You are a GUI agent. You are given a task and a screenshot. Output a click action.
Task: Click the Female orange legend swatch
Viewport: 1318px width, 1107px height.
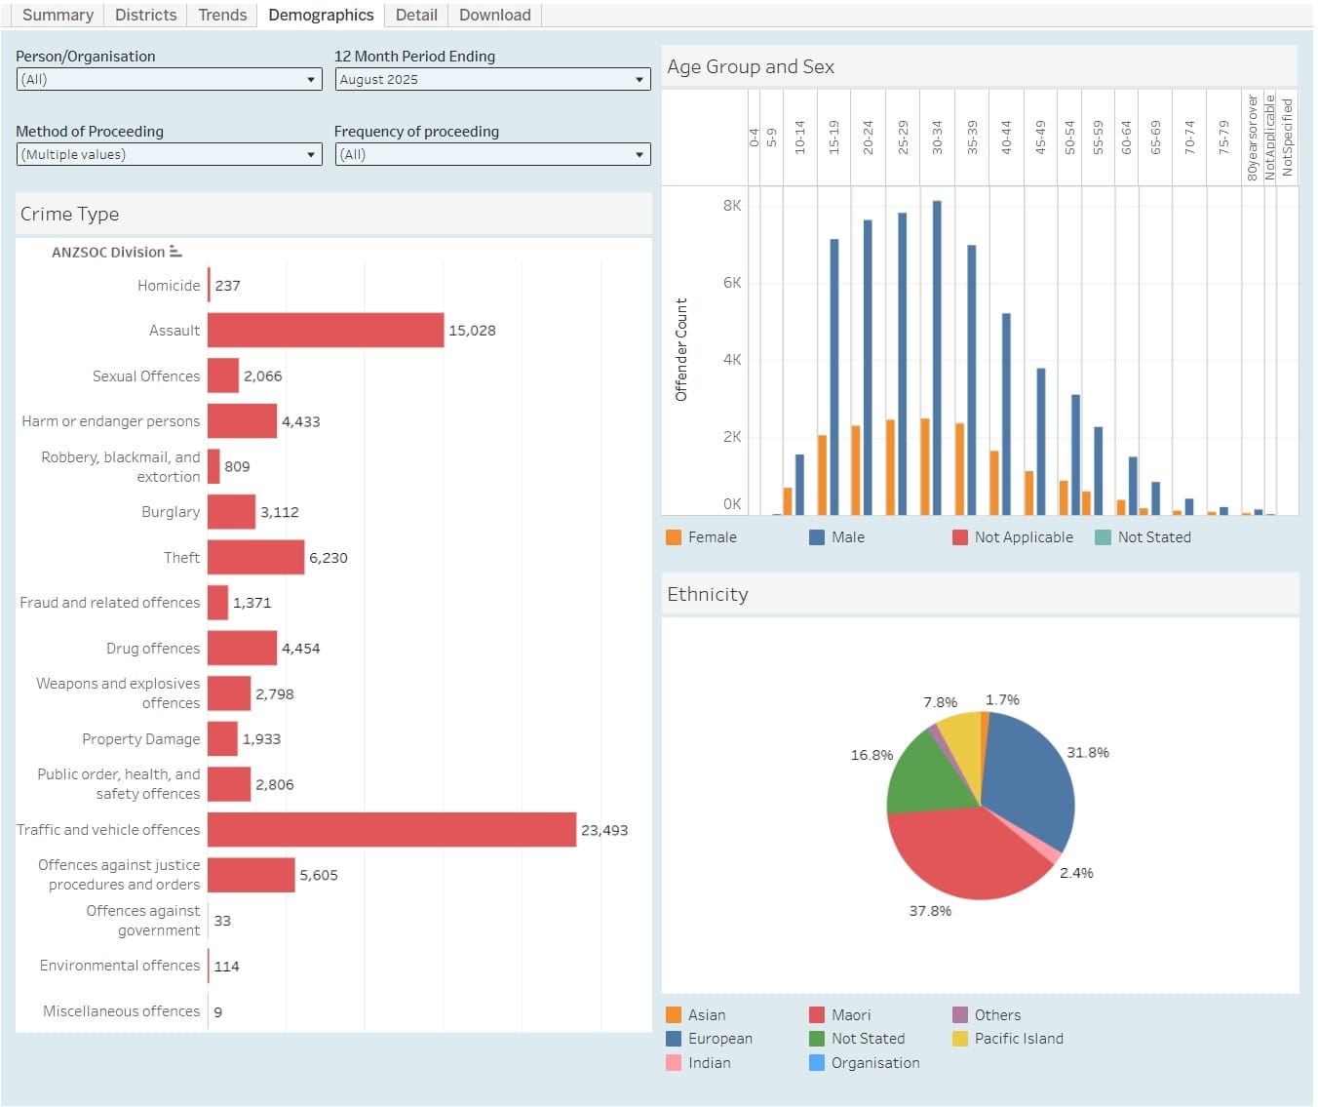click(x=674, y=537)
